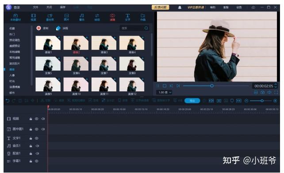This screenshot has width=284, height=173.
Task: Download the 美食3 filter via its arrow
Action: (115, 37)
